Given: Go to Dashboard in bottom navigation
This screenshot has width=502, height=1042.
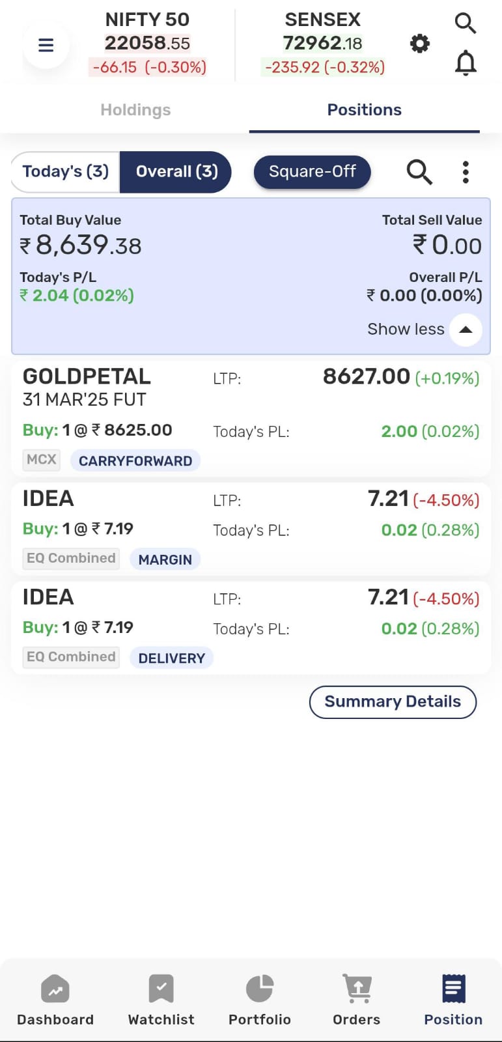Looking at the screenshot, I should (55, 1000).
